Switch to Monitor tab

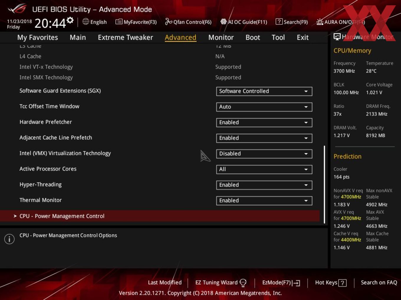tap(221, 37)
